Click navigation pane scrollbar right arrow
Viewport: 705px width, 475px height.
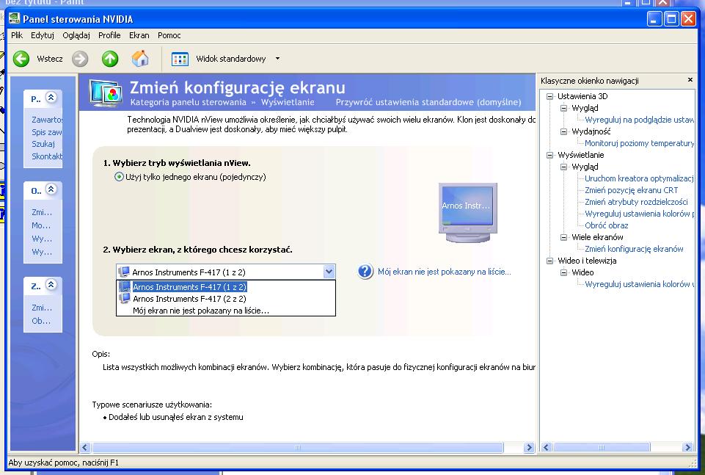(687, 447)
